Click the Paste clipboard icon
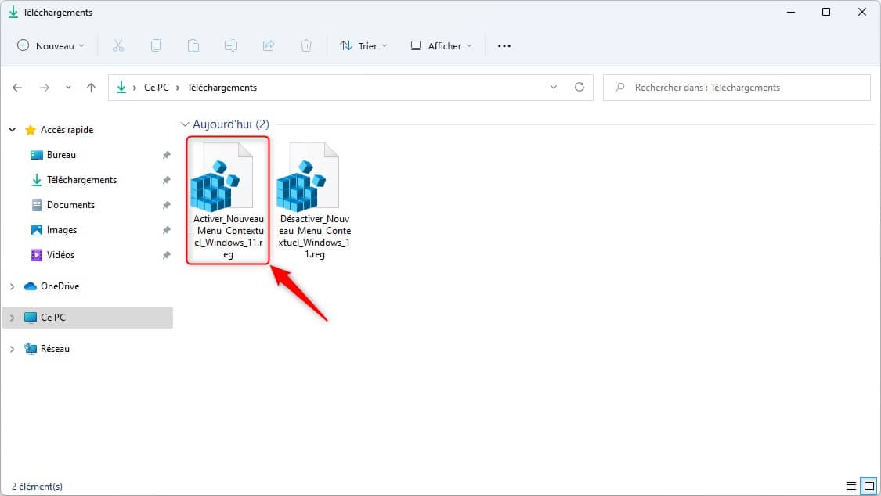Viewport: 881px width, 496px height. point(193,46)
